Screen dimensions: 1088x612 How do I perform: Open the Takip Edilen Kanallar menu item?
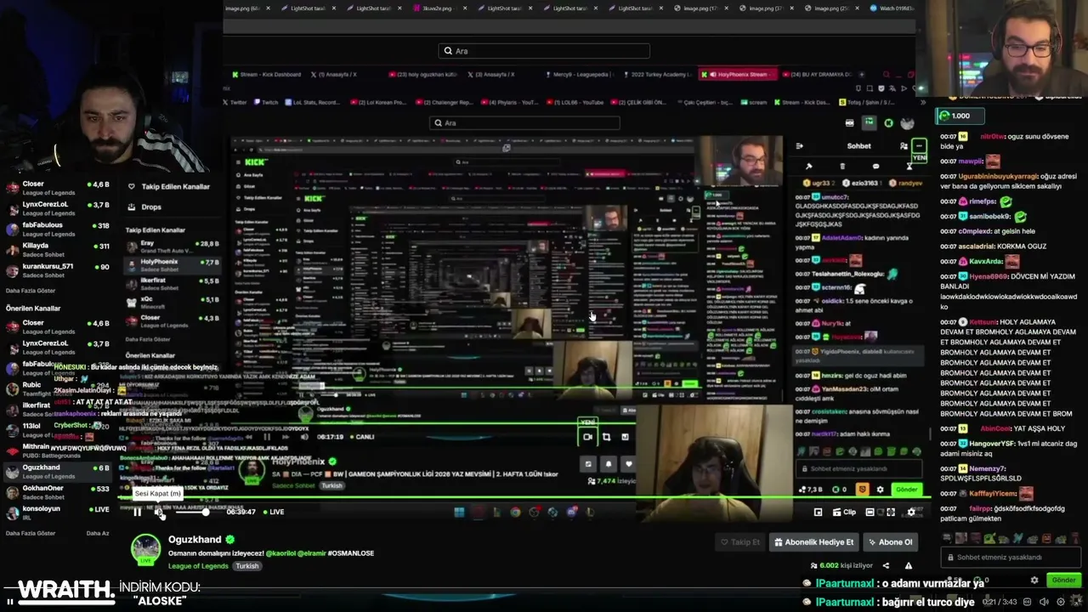click(x=168, y=186)
